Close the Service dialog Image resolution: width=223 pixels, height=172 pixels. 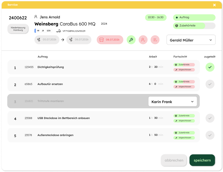click(214, 5)
